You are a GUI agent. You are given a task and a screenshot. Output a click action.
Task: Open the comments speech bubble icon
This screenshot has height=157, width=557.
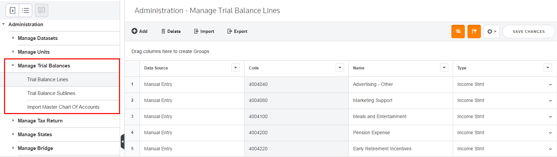pyautogui.click(x=42, y=10)
